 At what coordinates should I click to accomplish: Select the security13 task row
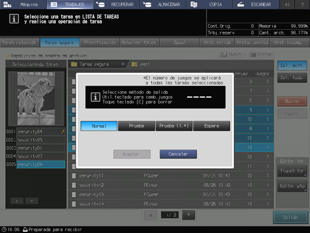pyautogui.click(x=171, y=195)
